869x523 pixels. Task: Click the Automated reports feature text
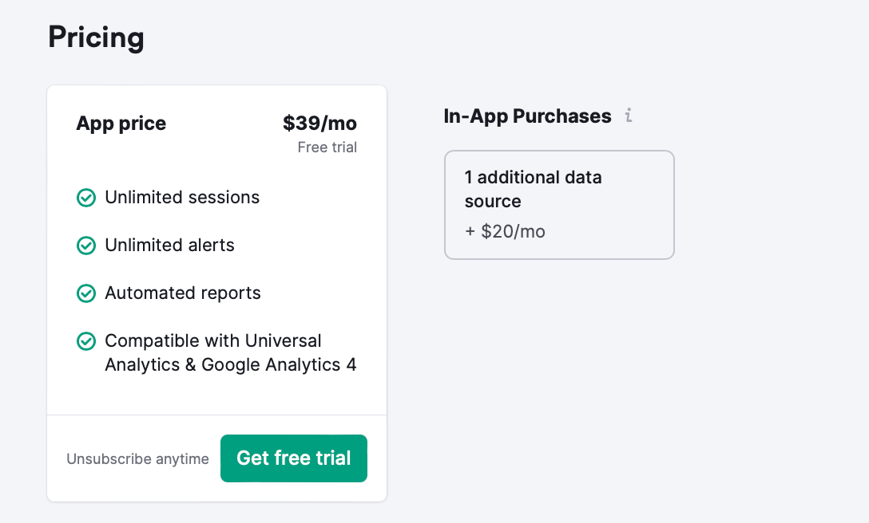click(183, 293)
